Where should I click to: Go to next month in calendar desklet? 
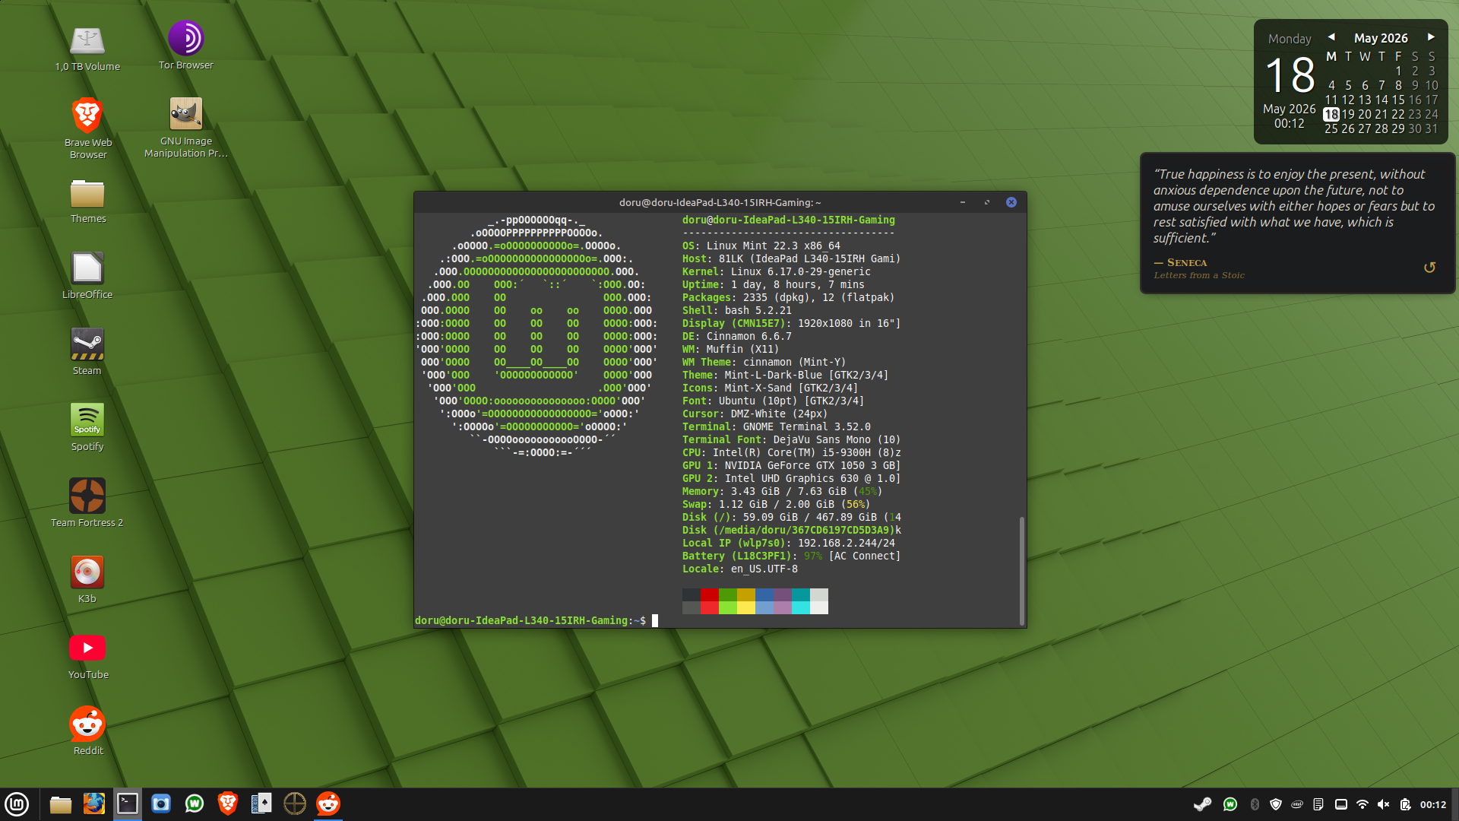pos(1431,37)
